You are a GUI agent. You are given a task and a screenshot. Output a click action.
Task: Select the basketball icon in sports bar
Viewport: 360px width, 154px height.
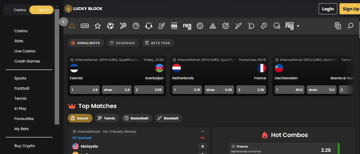point(136,26)
